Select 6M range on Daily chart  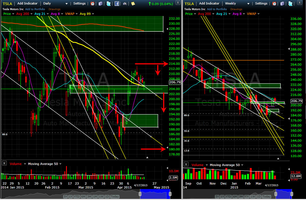click(x=83, y=197)
